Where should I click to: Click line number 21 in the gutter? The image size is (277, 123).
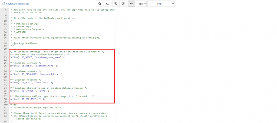5,52
